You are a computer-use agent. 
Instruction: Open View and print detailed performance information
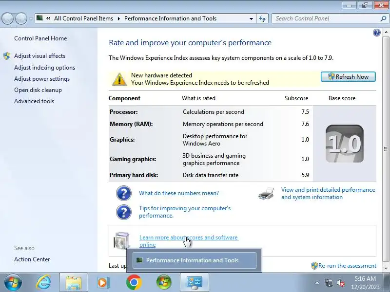point(328,193)
